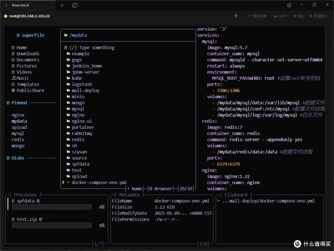This screenshot has height=251, width=334.
Task: Select pinned nginx folder
Action: coord(18,115)
